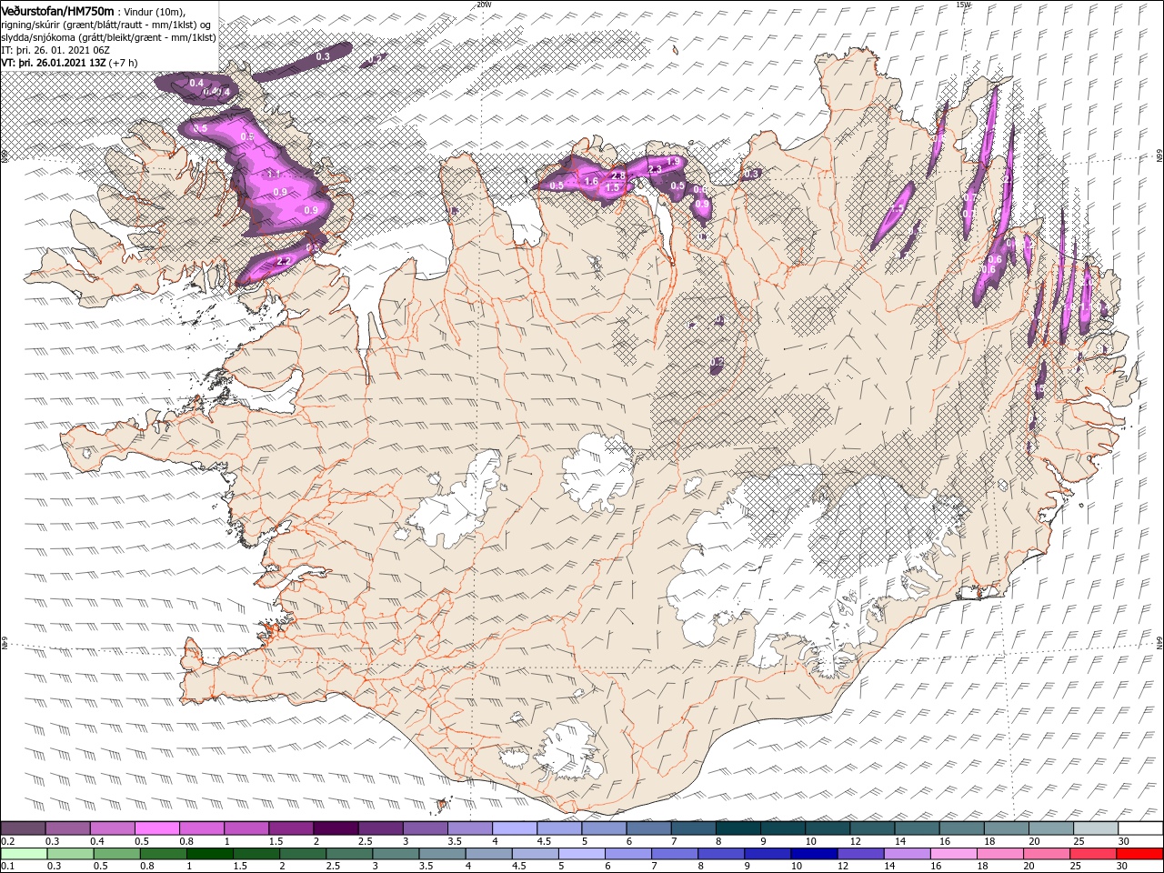This screenshot has width=1164, height=873.
Task: Click the light lavender snow swatch labeled 4
Action: tap(515, 828)
